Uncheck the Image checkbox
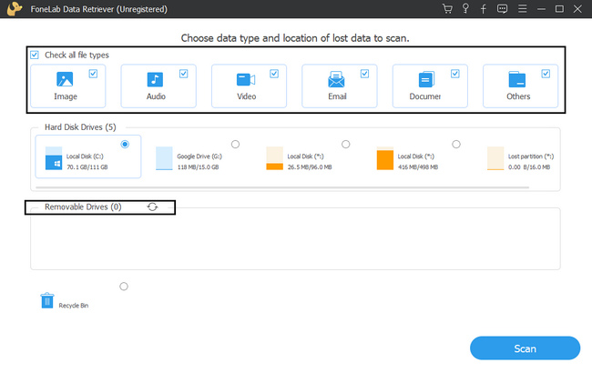The image size is (592, 373). (93, 74)
